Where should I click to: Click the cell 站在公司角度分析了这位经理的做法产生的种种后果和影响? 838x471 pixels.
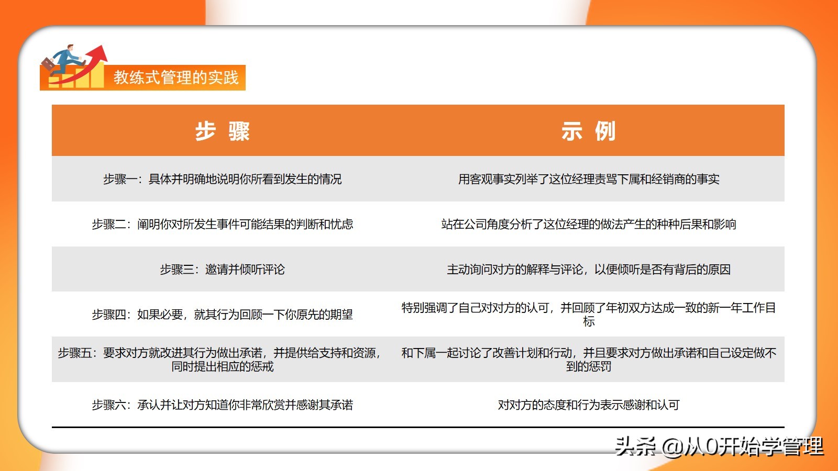pyautogui.click(x=589, y=224)
